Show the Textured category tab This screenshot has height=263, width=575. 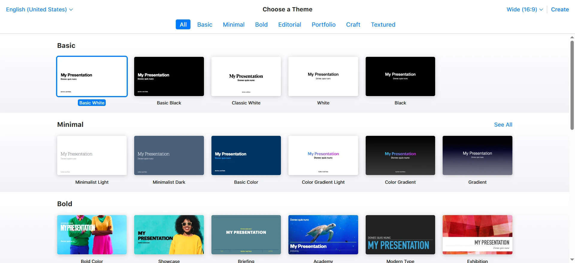coord(383,25)
